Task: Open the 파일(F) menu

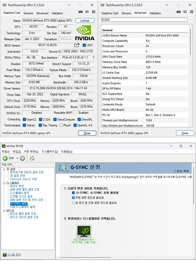Action: point(6,152)
